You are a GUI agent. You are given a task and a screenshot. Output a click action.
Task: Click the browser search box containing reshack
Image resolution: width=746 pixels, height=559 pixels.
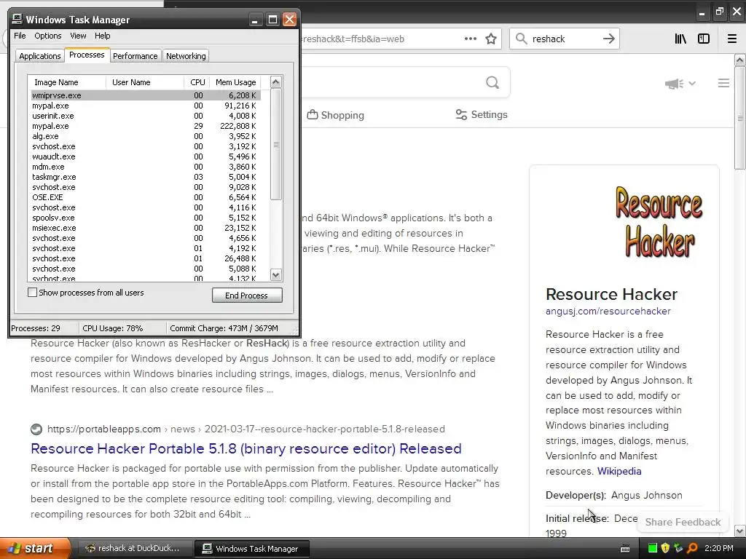[565, 39]
